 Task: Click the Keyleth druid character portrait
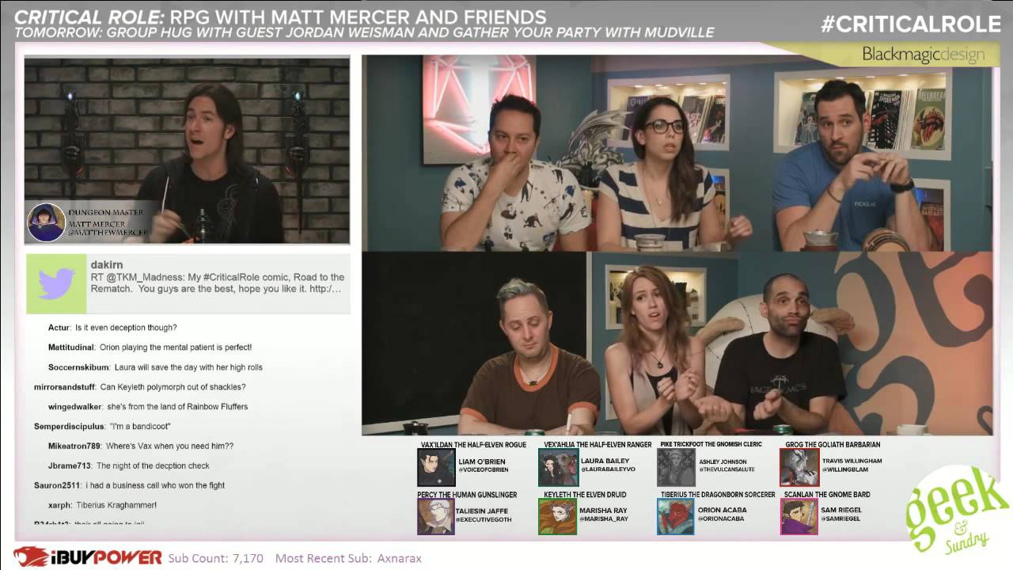tap(558, 516)
